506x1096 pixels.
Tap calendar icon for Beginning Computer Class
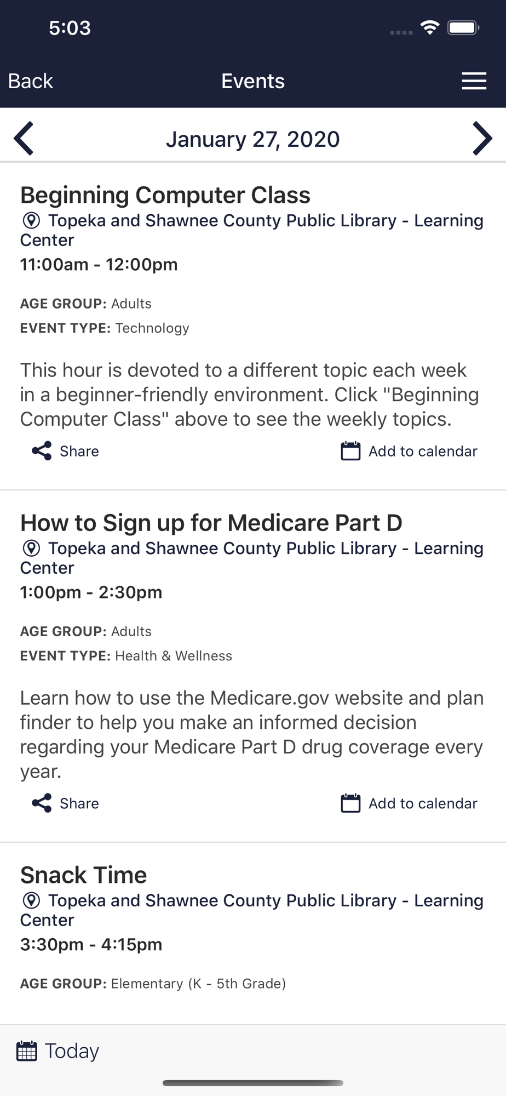pyautogui.click(x=350, y=451)
